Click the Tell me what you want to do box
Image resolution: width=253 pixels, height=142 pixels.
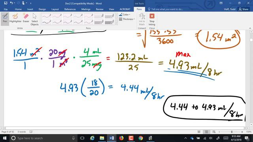pos(165,9)
